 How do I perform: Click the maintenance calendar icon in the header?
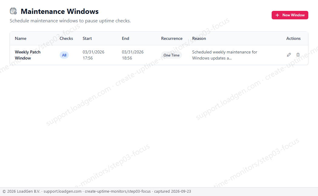(13, 11)
